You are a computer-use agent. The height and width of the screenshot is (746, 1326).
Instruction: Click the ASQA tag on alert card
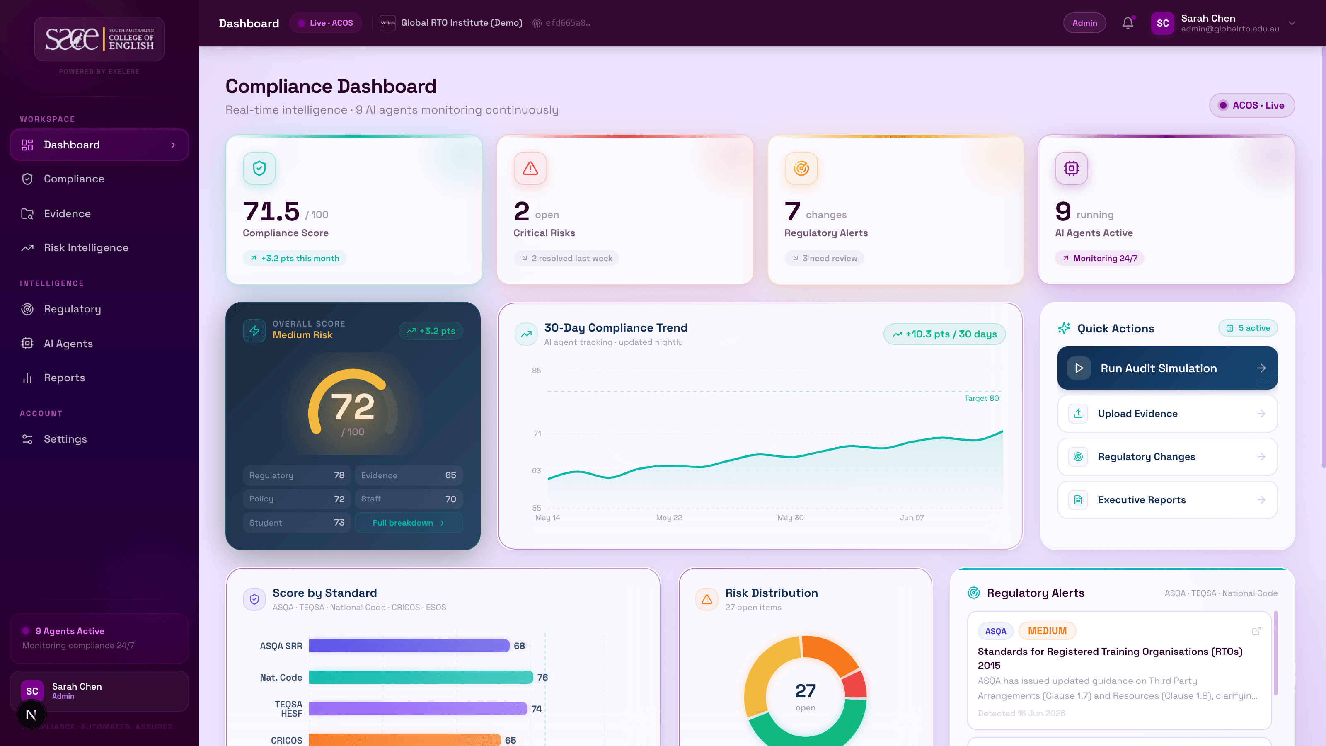click(x=995, y=631)
